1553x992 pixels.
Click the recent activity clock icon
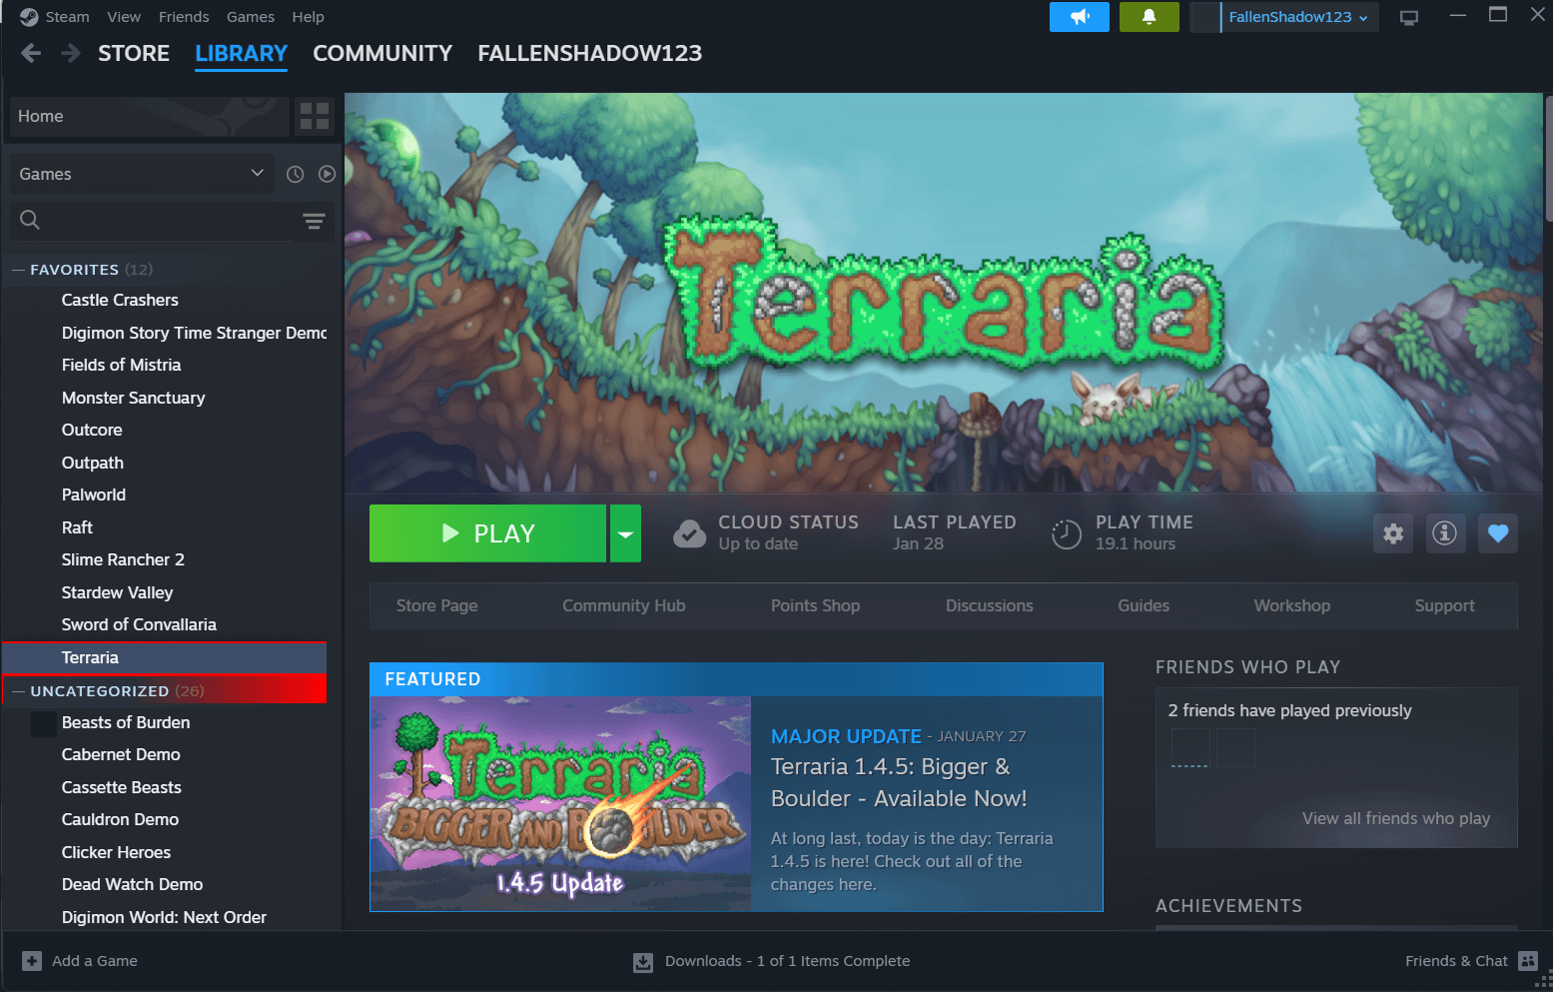(295, 174)
